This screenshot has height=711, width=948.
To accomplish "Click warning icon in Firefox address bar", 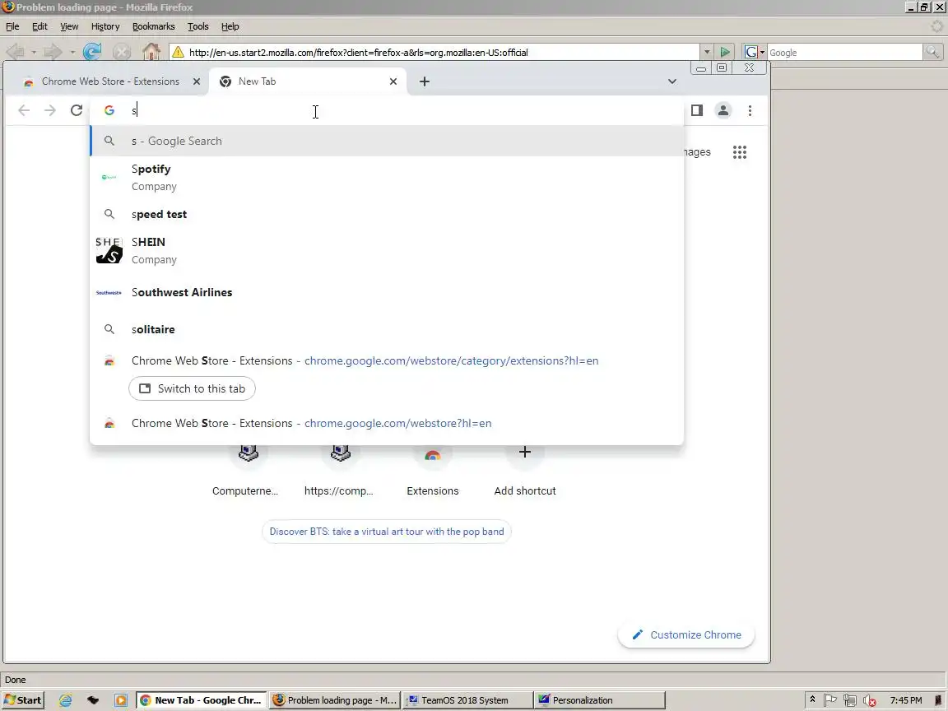I will [x=178, y=53].
